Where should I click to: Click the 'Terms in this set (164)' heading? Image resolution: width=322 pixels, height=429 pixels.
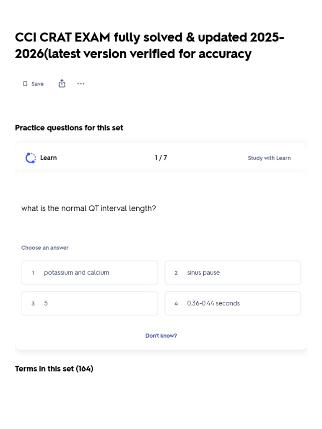pyautogui.click(x=54, y=369)
